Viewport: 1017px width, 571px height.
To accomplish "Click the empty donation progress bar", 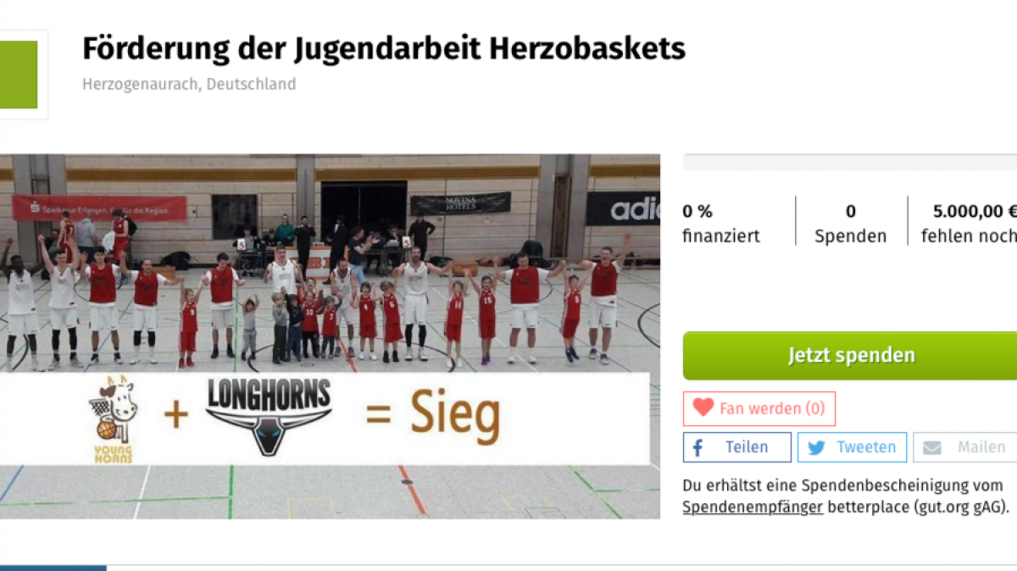I will tap(850, 163).
